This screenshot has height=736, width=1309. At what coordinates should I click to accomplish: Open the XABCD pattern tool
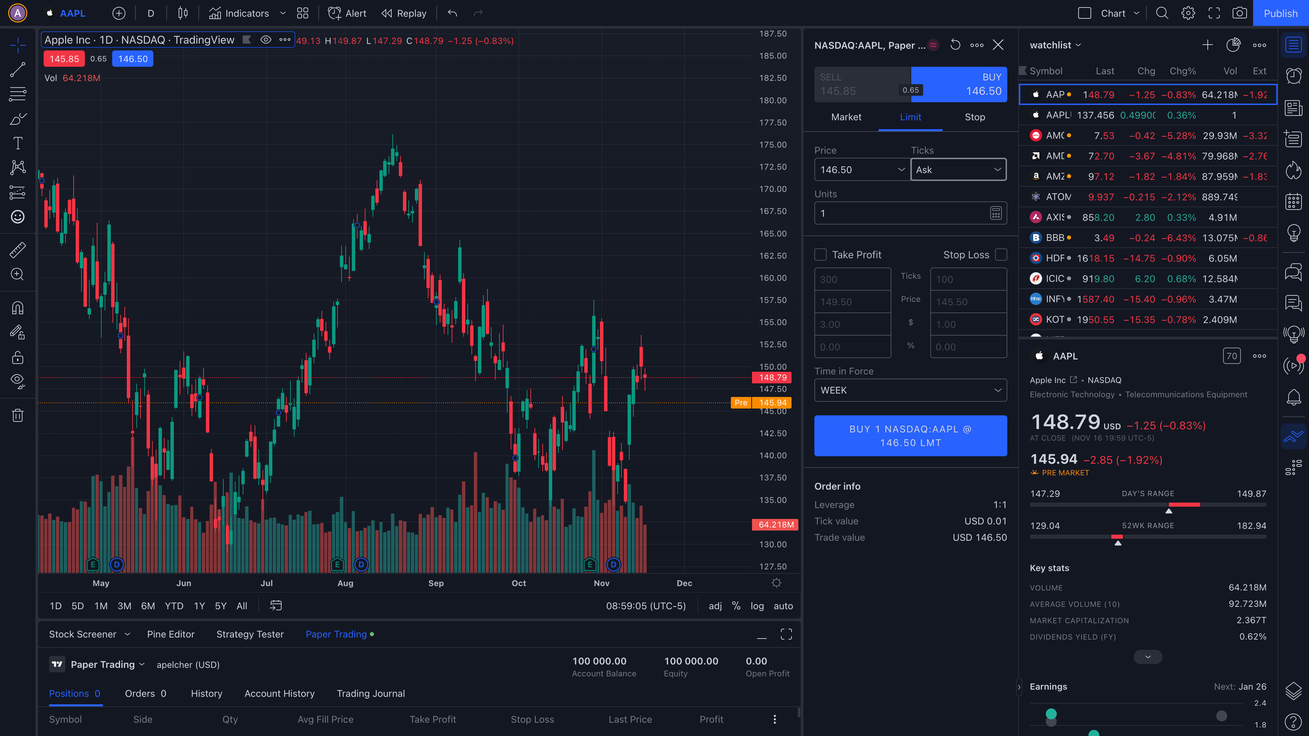(x=18, y=168)
